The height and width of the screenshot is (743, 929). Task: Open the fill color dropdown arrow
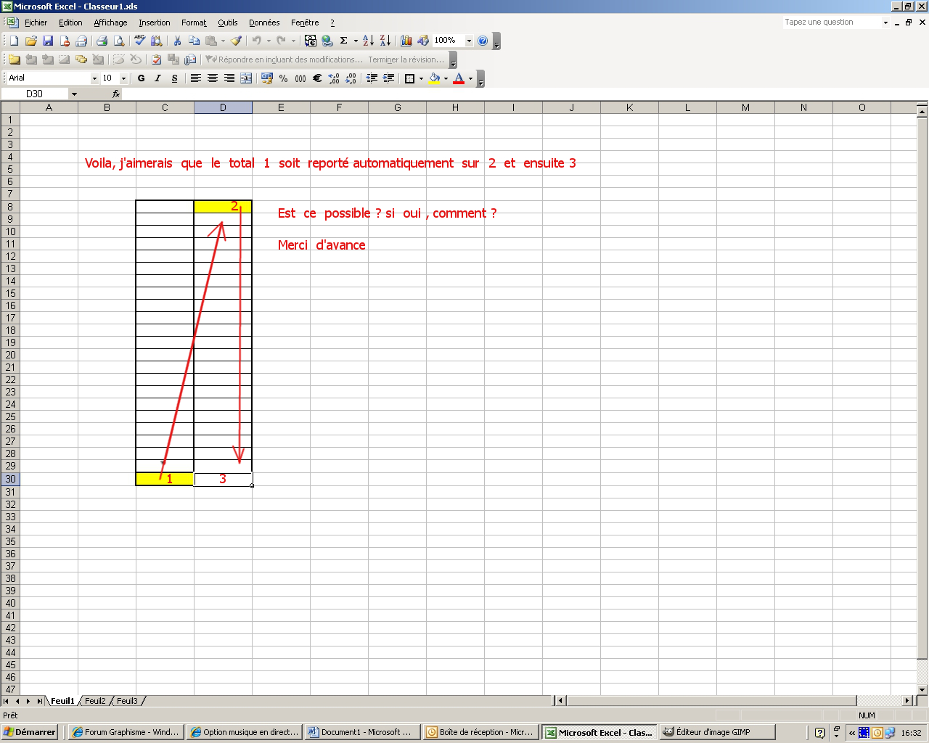446,78
